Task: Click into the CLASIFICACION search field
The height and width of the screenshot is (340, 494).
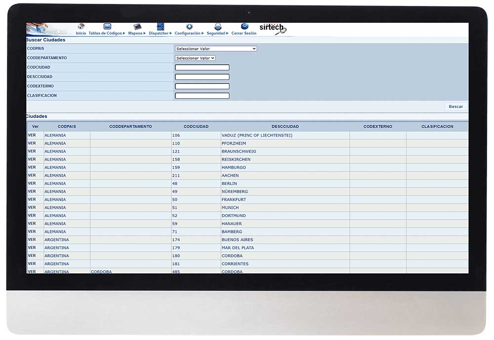Action: tap(202, 96)
